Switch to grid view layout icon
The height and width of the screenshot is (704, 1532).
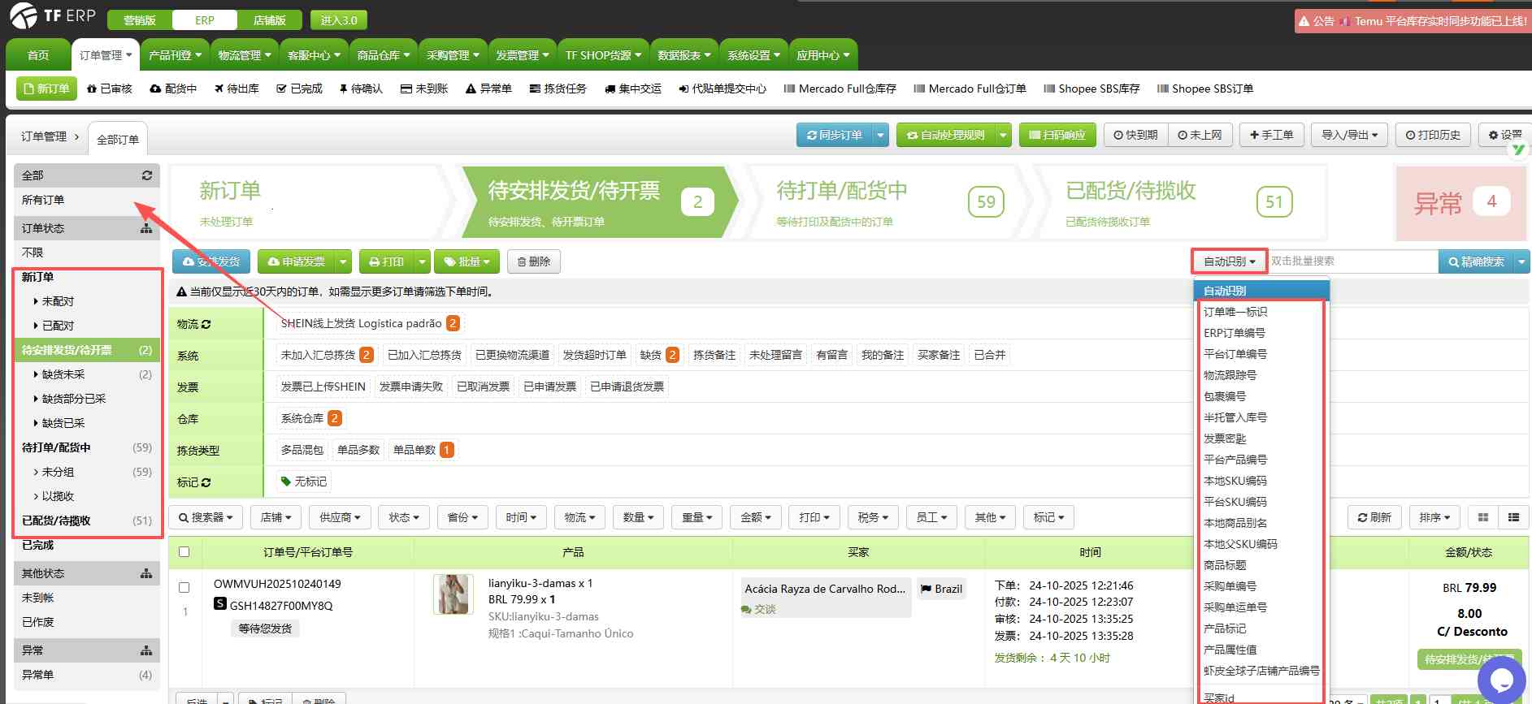click(x=1483, y=517)
